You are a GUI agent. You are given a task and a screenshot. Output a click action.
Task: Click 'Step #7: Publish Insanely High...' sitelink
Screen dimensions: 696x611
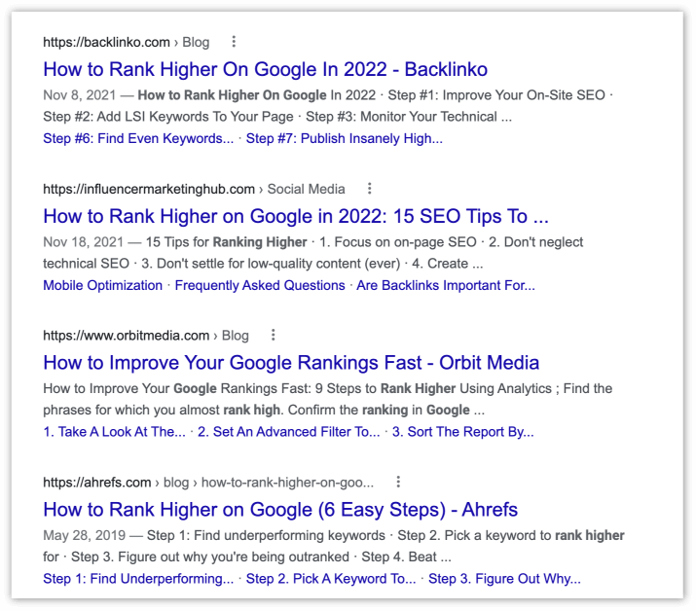tap(344, 138)
